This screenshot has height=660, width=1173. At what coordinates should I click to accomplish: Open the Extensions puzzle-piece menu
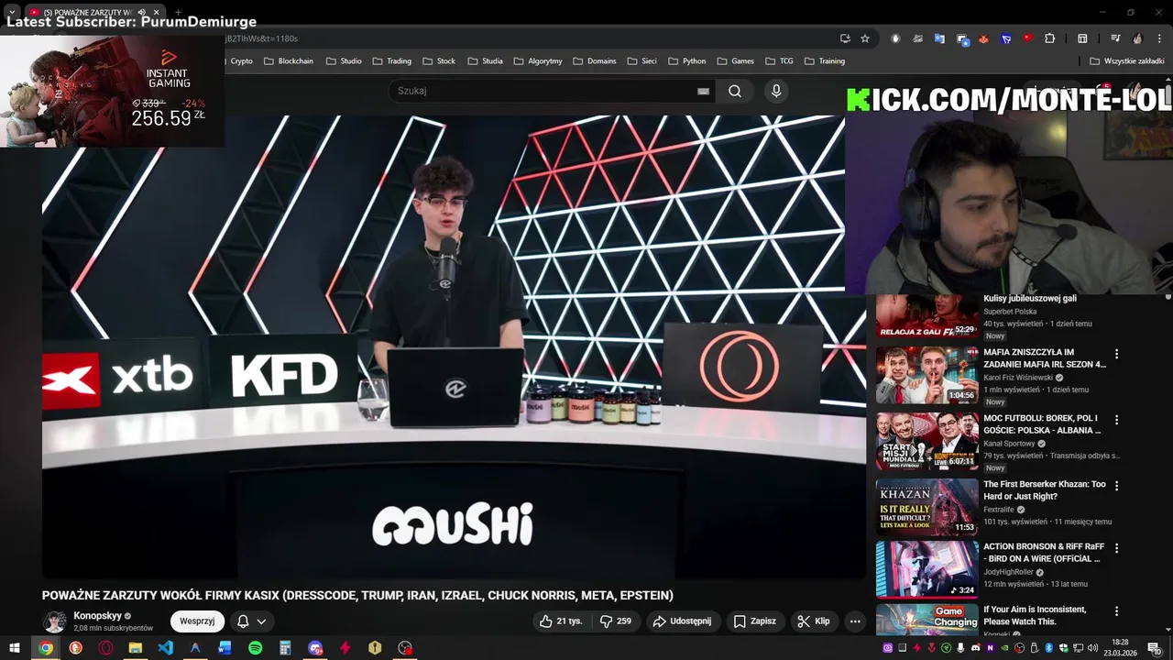[1050, 38]
